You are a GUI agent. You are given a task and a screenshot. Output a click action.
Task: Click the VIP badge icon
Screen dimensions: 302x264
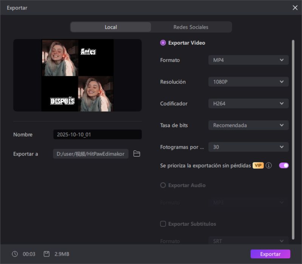(x=258, y=166)
